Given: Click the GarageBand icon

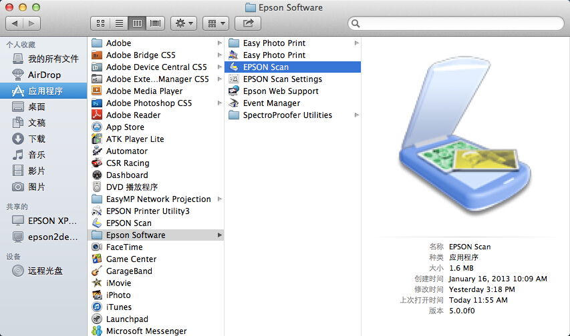Looking at the screenshot, I should (x=97, y=271).
